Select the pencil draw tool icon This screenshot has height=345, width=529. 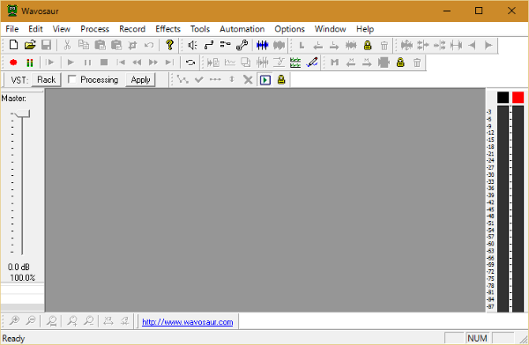(312, 62)
